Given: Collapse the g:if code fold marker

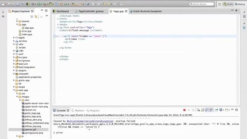Looking at the screenshot, I should click(x=58, y=36).
